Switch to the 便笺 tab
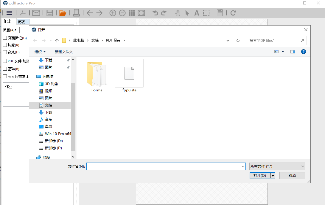 22,21
